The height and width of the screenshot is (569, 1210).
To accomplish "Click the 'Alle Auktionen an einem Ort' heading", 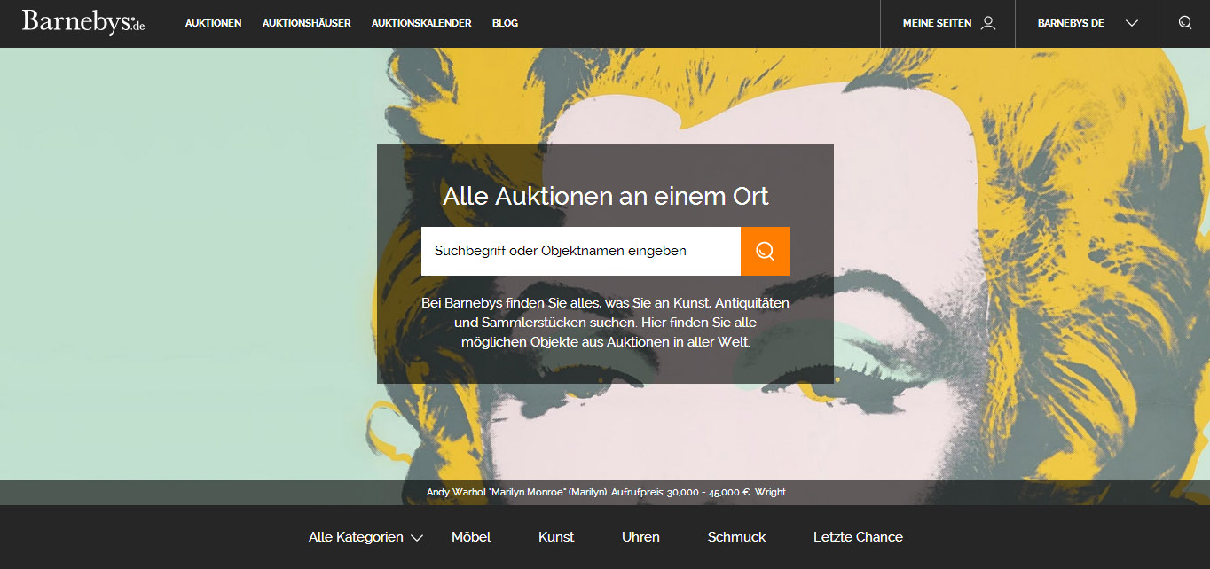I will pyautogui.click(x=606, y=196).
